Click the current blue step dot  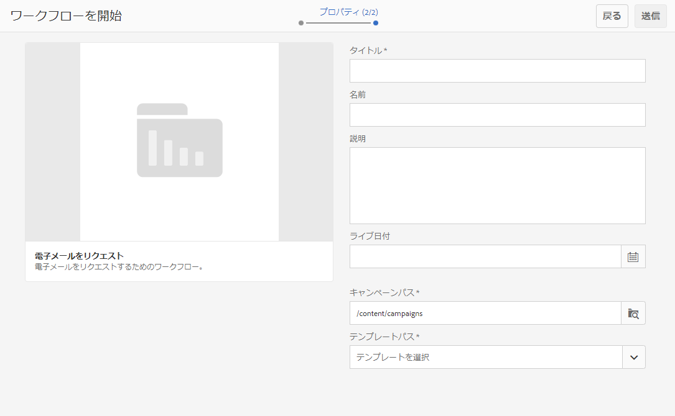coord(376,23)
